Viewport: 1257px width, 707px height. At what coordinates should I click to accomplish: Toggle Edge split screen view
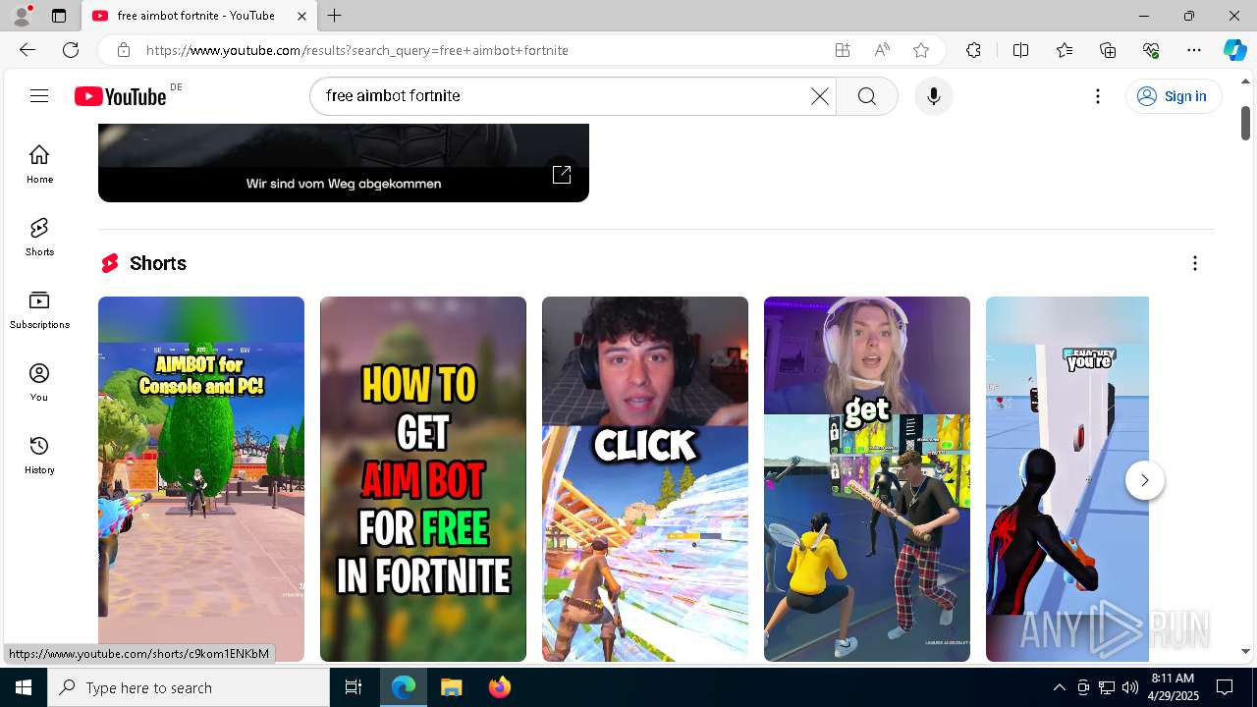(1020, 50)
